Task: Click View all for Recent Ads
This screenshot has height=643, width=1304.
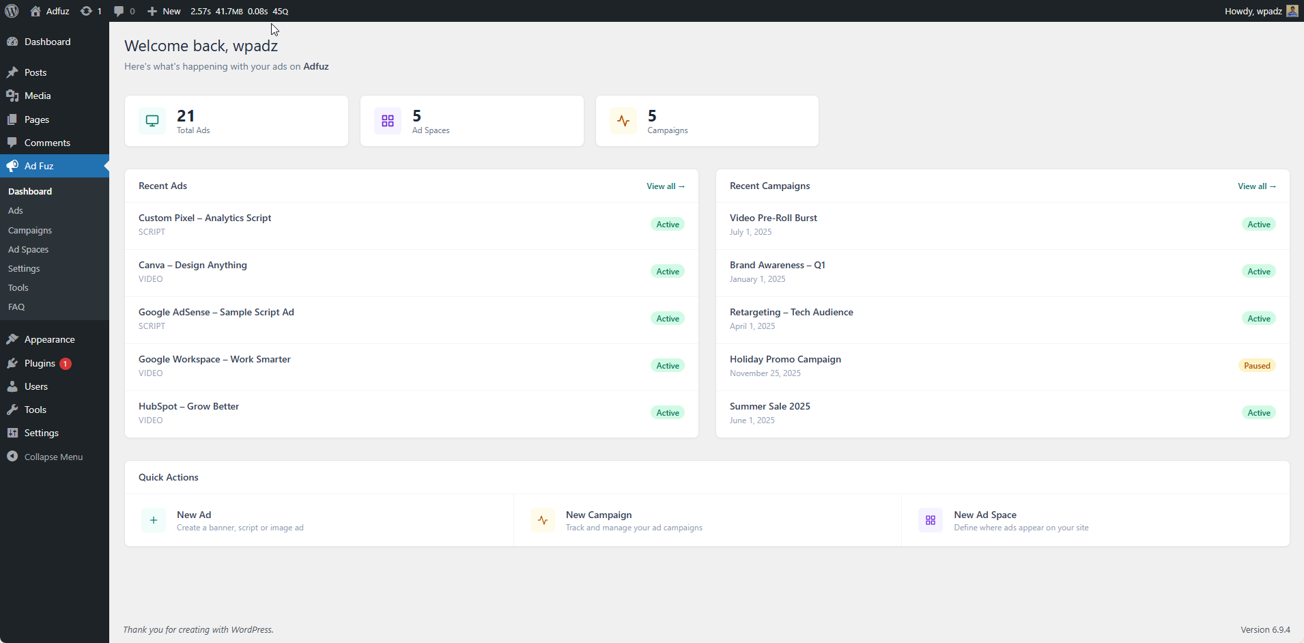Action: (665, 186)
